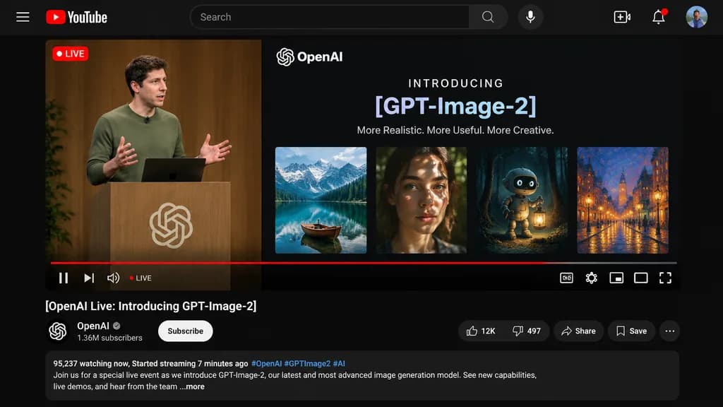Image resolution: width=723 pixels, height=407 pixels.
Task: Click the 95,237 watching now text
Action: 90,364
